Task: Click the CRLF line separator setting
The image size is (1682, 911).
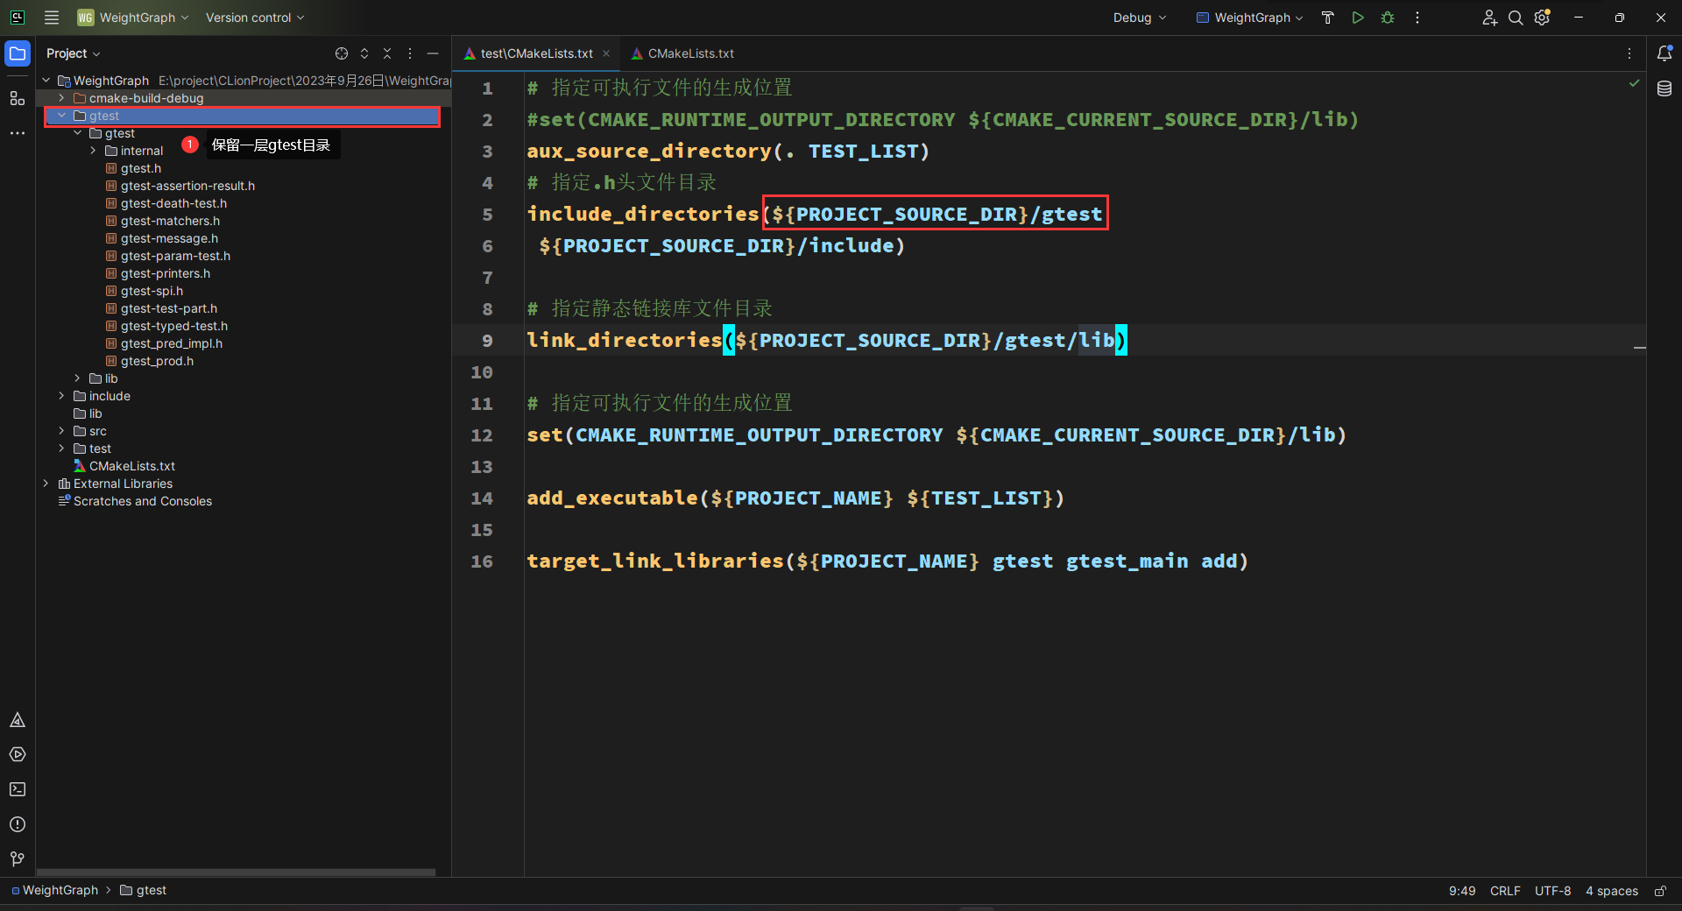Action: point(1505,891)
